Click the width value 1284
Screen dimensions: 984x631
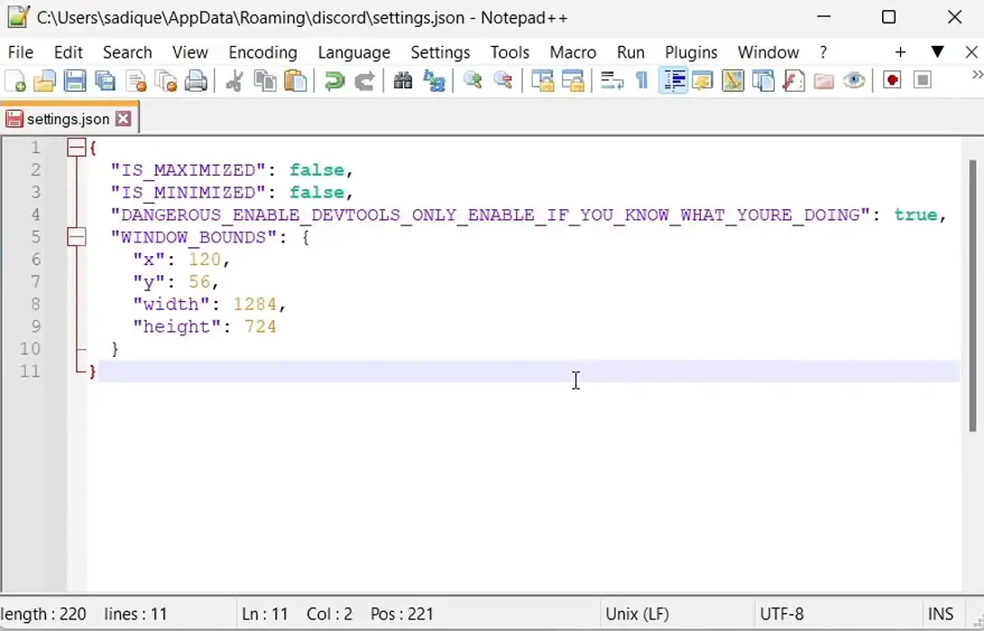click(254, 304)
